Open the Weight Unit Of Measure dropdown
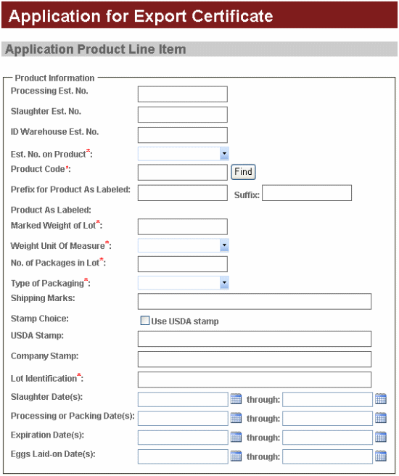Image resolution: width=399 pixels, height=476 pixels. coord(224,245)
